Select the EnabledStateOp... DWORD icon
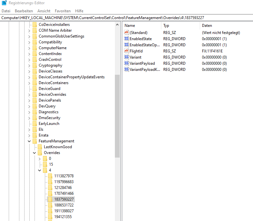 [x=126, y=45]
